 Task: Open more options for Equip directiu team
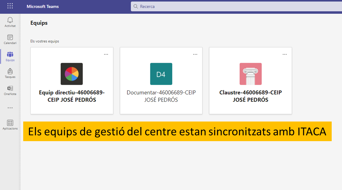coord(106,54)
